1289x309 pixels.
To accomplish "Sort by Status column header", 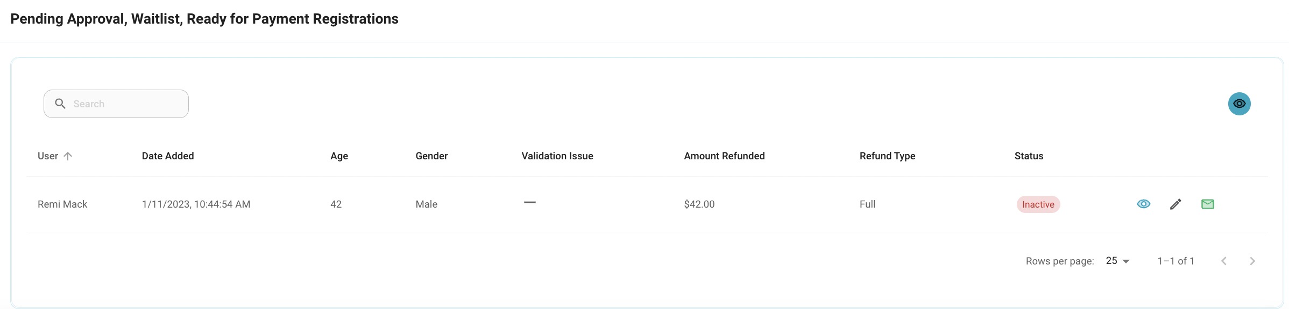I will tap(1029, 156).
